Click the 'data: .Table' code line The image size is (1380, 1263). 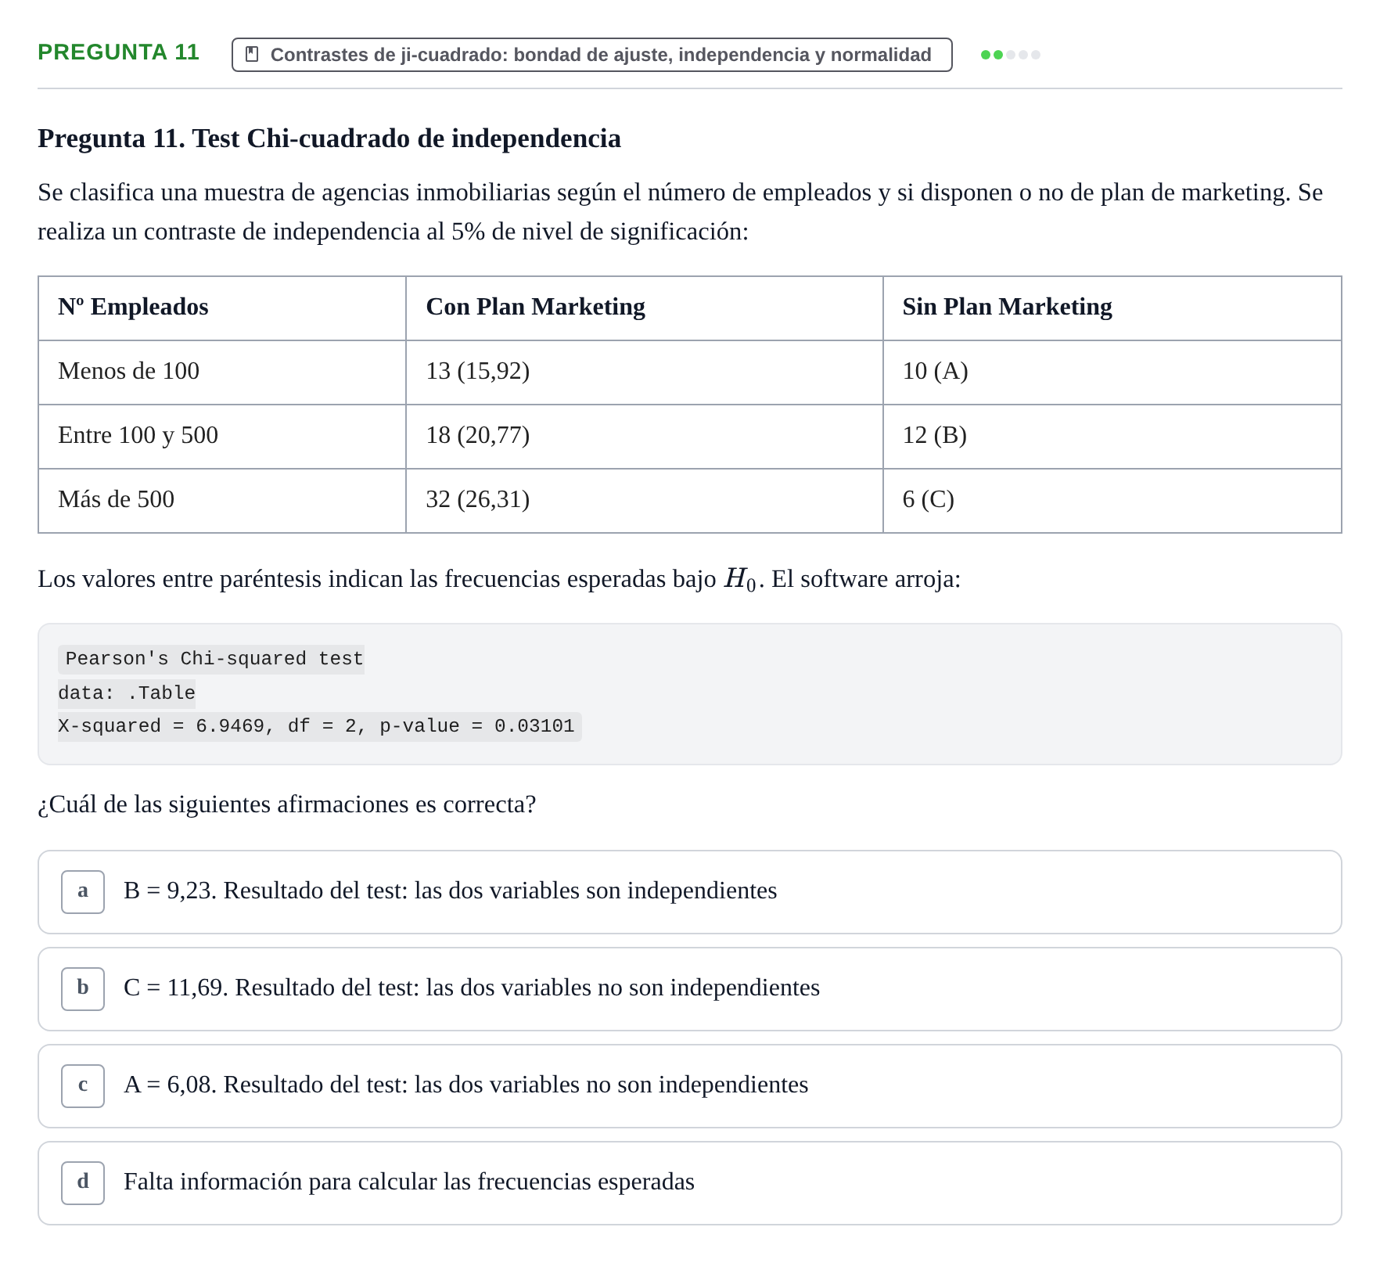pyautogui.click(x=127, y=693)
